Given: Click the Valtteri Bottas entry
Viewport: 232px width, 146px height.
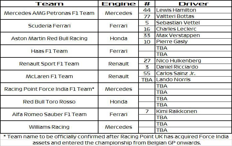Looking at the screenshot, I should [193, 16].
